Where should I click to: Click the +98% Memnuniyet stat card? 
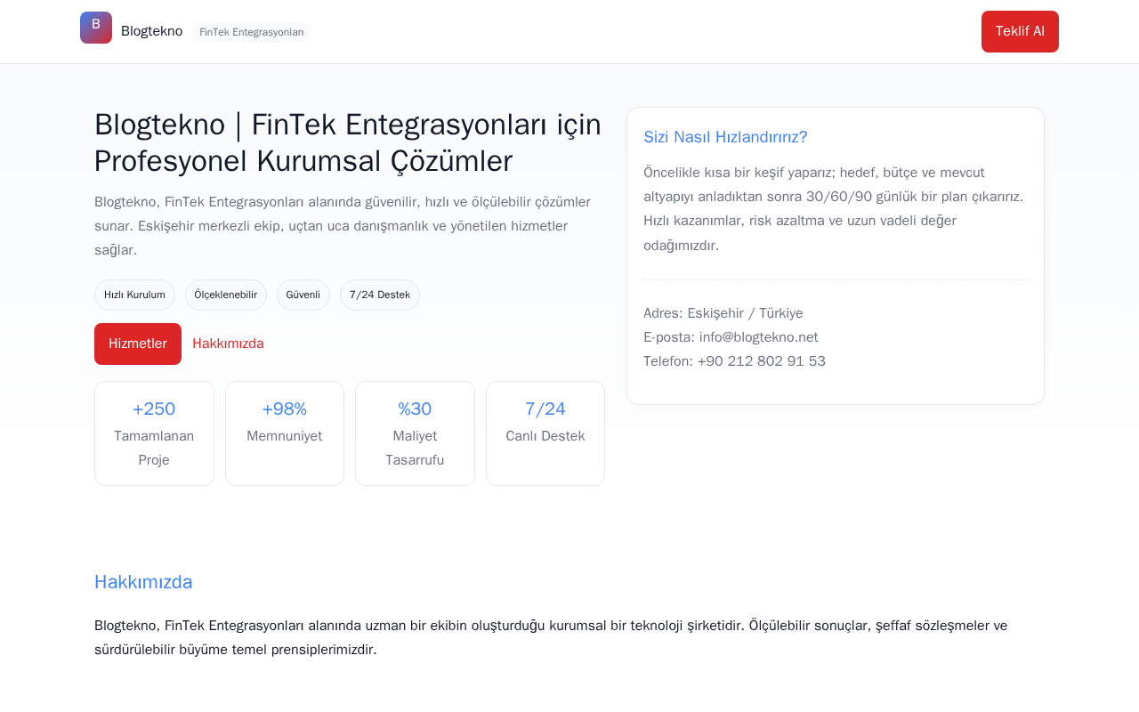[285, 433]
